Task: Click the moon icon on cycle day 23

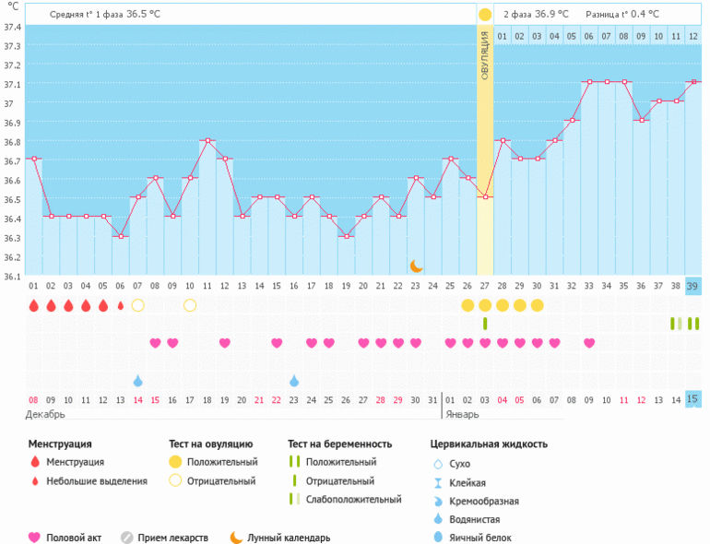Action: (x=416, y=266)
